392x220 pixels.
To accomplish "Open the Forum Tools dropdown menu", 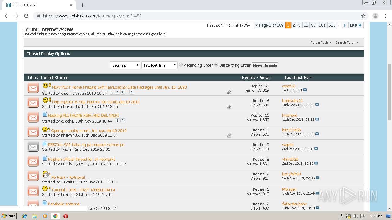I will click(x=321, y=42).
